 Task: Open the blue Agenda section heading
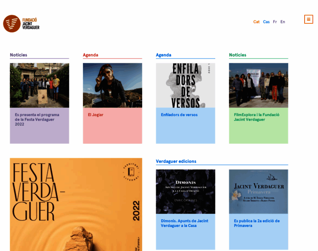164,55
